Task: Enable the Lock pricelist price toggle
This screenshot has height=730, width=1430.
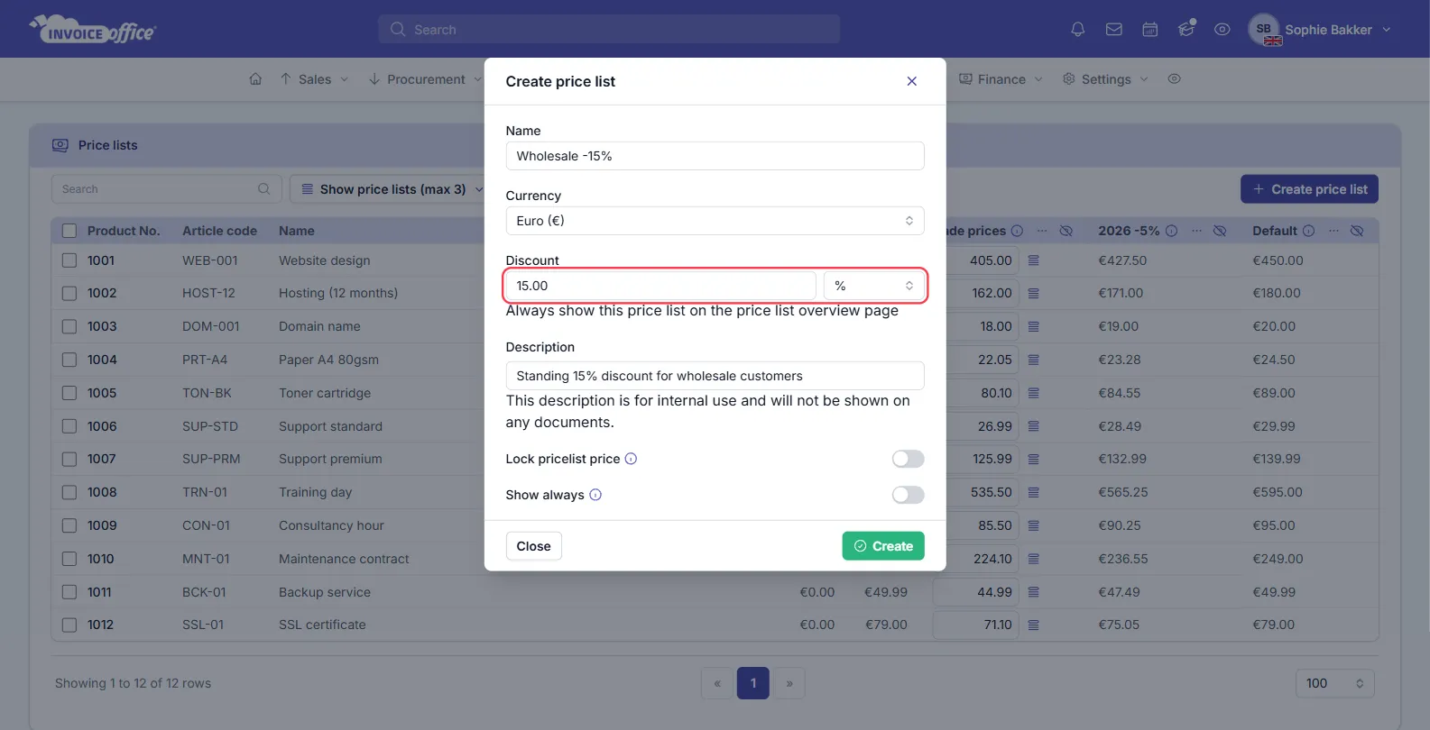Action: (908, 459)
